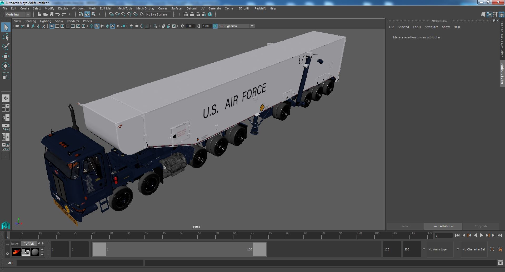
Task: Open Render Settings clapper-gear icon
Action: click(x=204, y=14)
